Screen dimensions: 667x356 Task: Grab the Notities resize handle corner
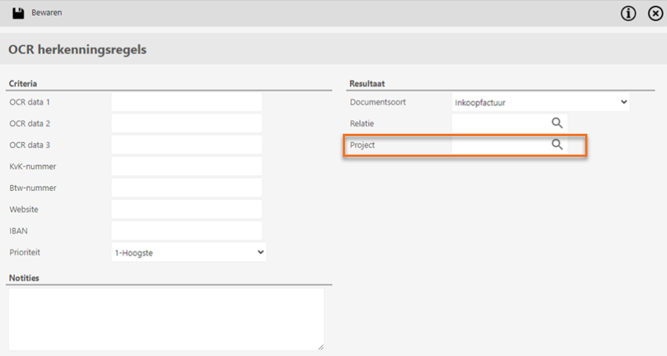320,347
